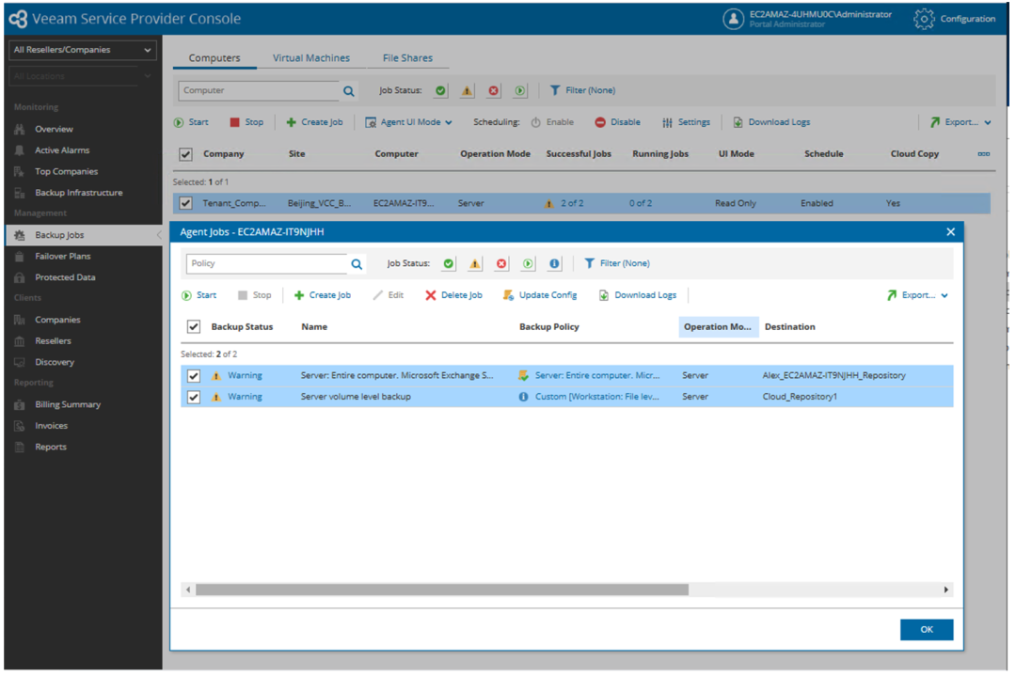Start the selected agent jobs in dialog
Image resolution: width=1016 pixels, height=676 pixels.
[x=198, y=295]
